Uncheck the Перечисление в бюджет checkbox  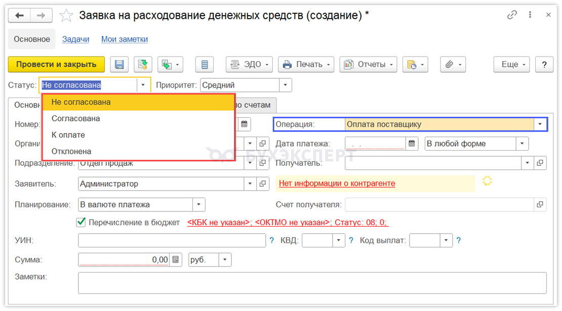click(x=81, y=222)
